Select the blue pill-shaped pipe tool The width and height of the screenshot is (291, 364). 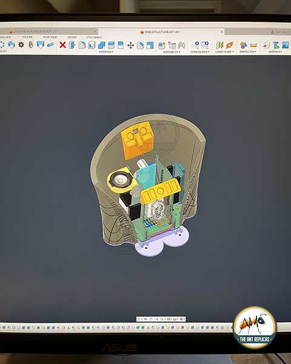pyautogui.click(x=50, y=44)
